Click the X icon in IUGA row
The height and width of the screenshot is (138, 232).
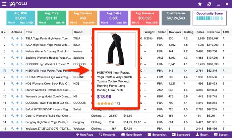tap(17, 45)
